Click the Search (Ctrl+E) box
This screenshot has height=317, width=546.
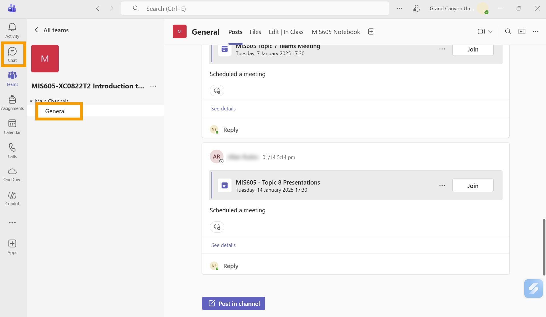255,9
